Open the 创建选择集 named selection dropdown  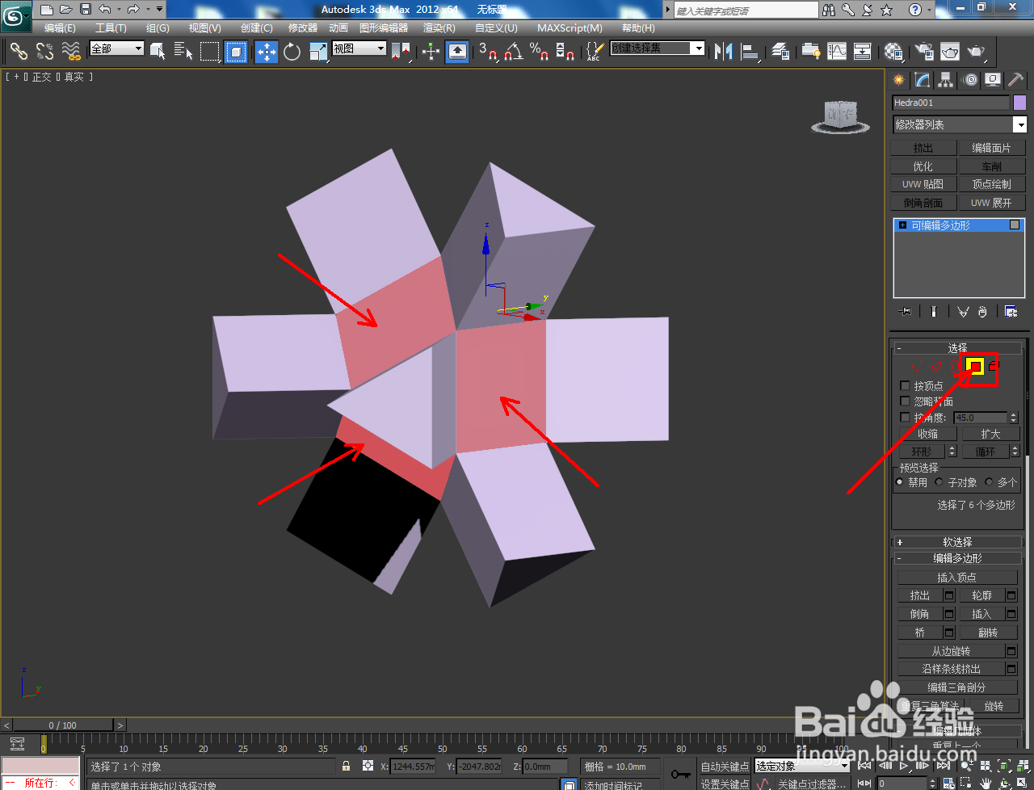pyautogui.click(x=658, y=48)
